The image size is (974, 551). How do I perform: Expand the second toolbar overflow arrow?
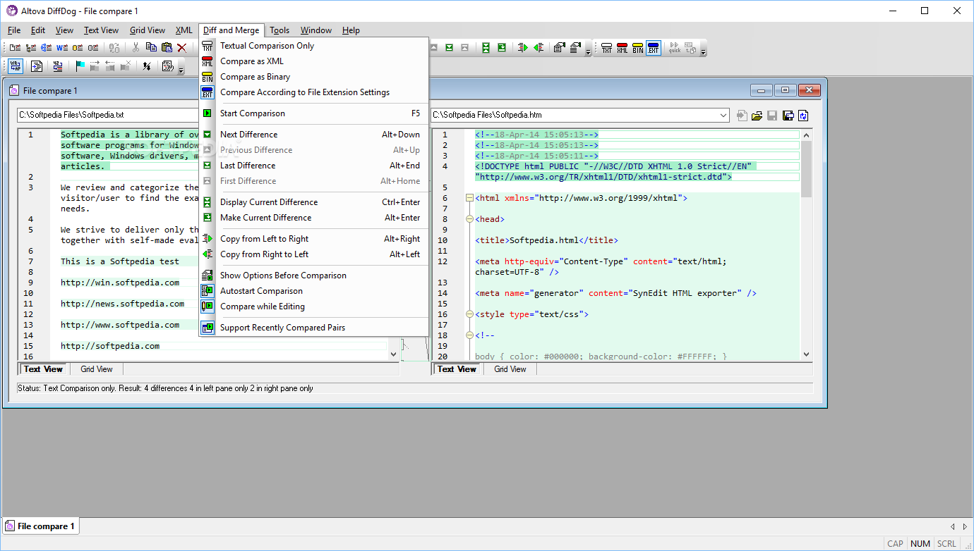181,70
